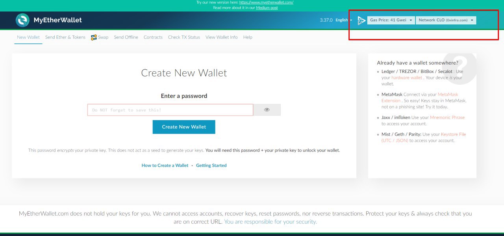
Task: Open the Help tab
Action: 248,37
